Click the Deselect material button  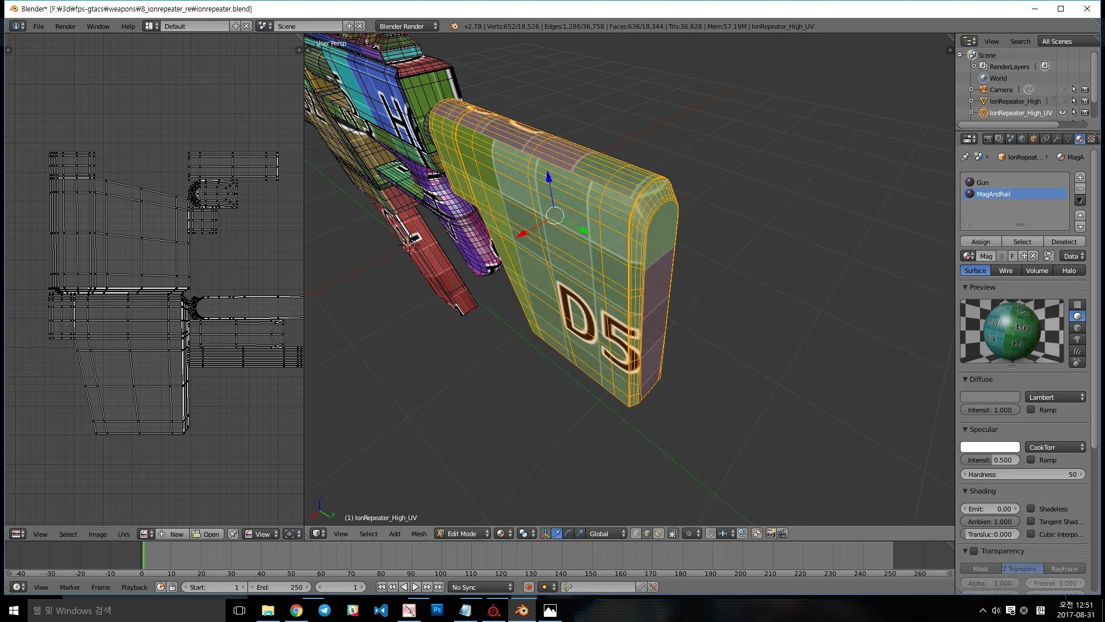[1064, 242]
